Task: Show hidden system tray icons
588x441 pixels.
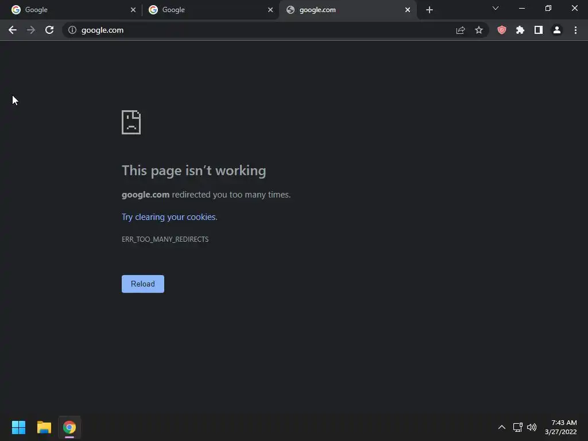Action: tap(502, 427)
